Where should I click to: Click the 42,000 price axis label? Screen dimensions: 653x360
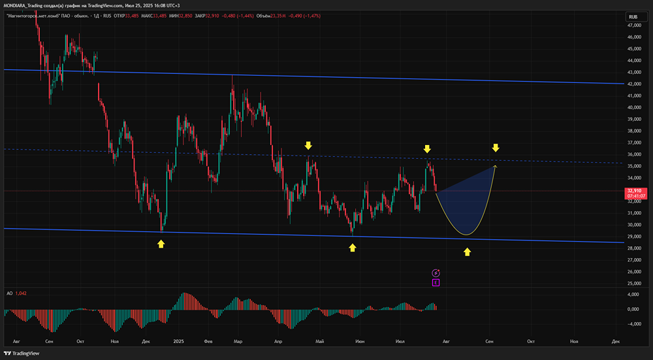[x=635, y=84]
